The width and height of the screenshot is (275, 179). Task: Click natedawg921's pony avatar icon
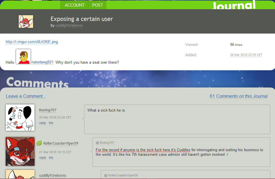pyautogui.click(x=23, y=57)
